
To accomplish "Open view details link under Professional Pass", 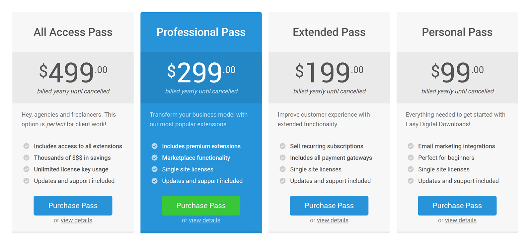I will pos(204,220).
